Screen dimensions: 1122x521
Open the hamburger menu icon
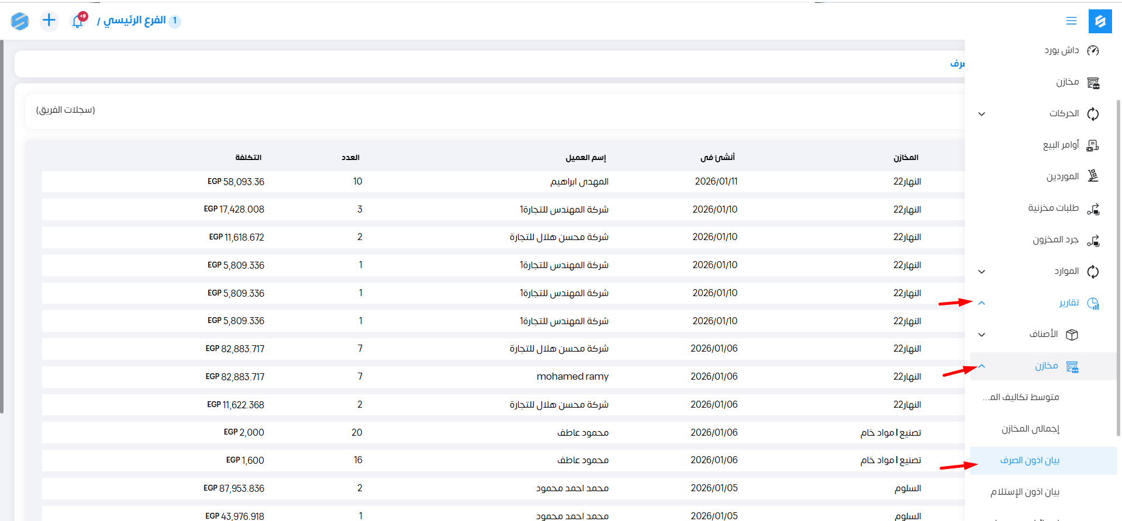click(x=1071, y=21)
